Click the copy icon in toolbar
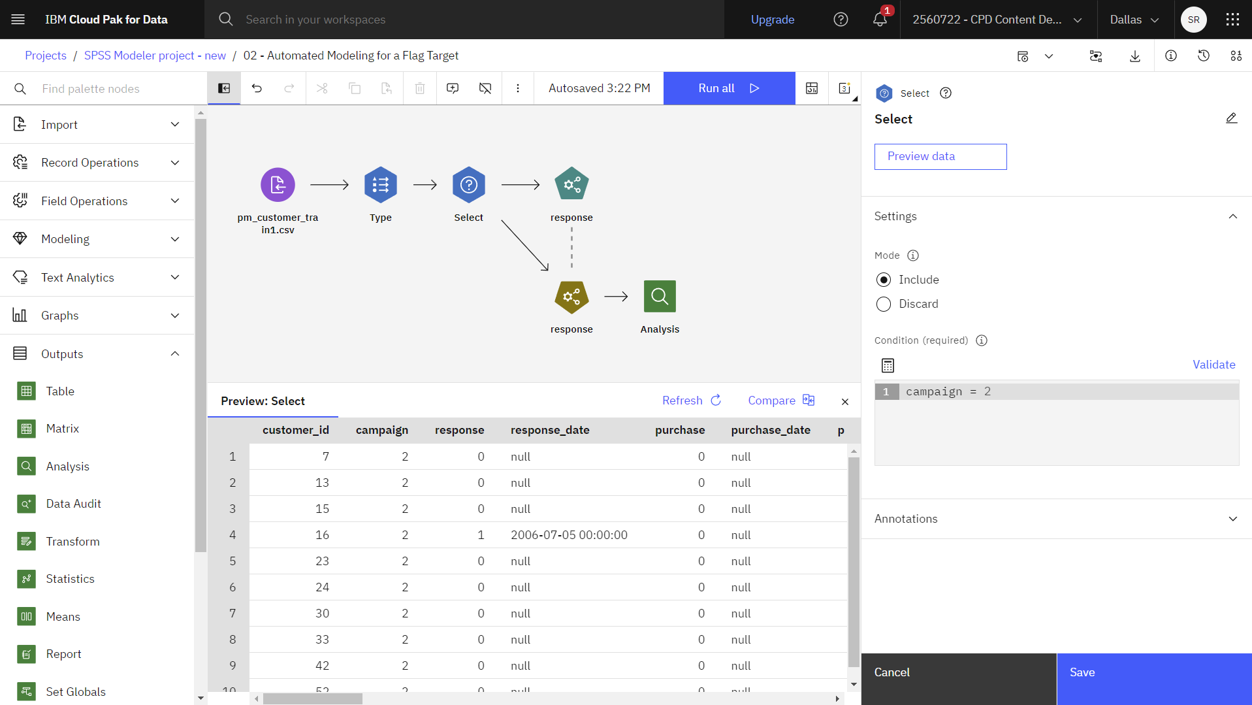The height and width of the screenshot is (705, 1252). (x=355, y=88)
